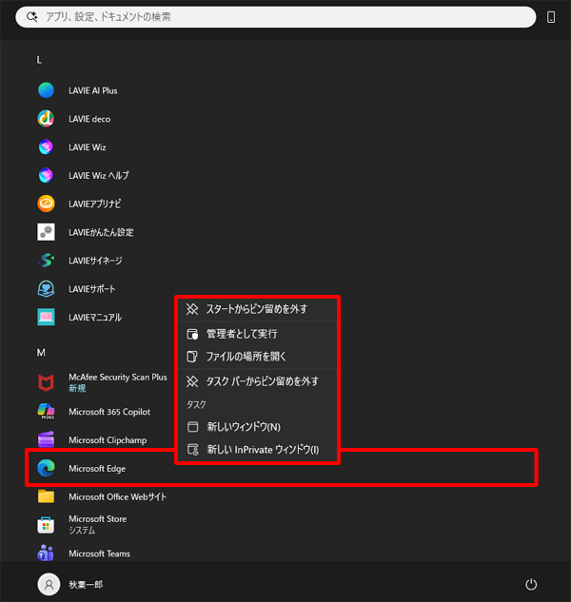Image resolution: width=571 pixels, height=602 pixels.
Task: Open LAVIEかんたん設定 gear icon
Action: [x=46, y=232]
